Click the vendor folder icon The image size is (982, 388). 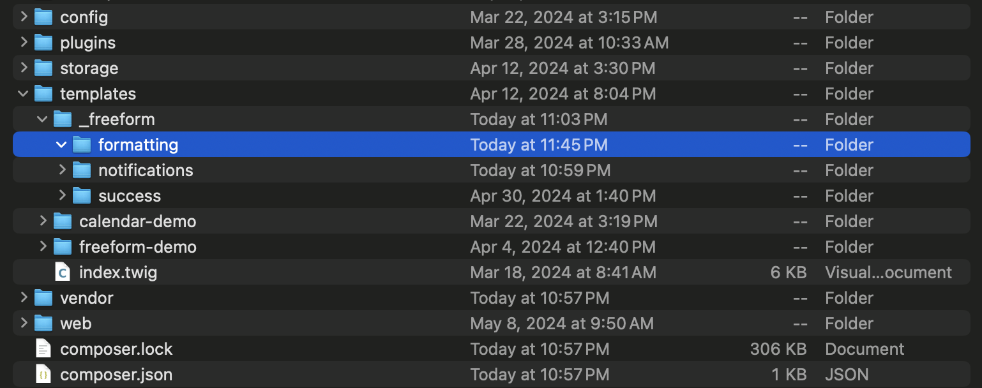coord(43,298)
